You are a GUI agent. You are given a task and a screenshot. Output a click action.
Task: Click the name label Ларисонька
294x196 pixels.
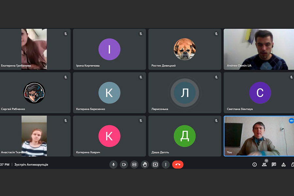pos(160,109)
